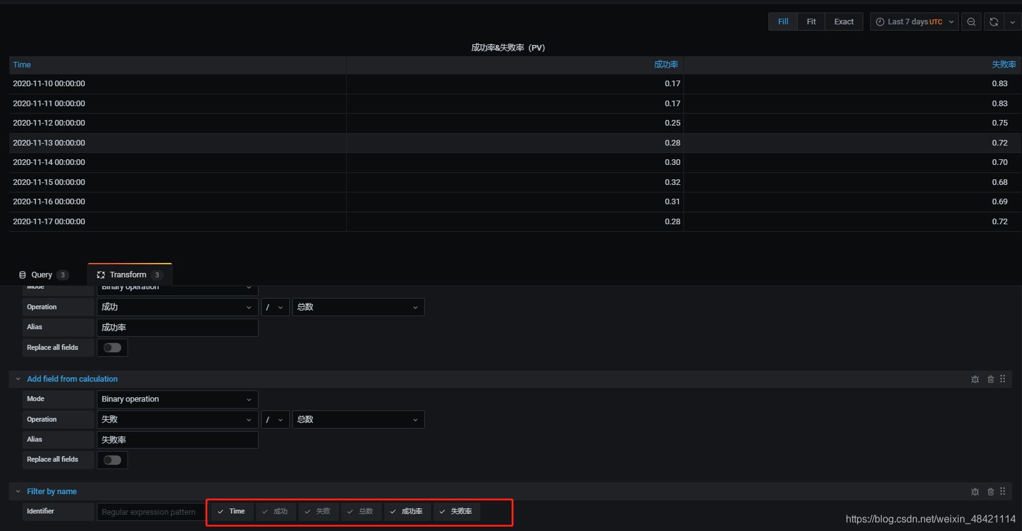
Task: Refresh the dashboard with the refresh icon
Action: click(x=994, y=22)
